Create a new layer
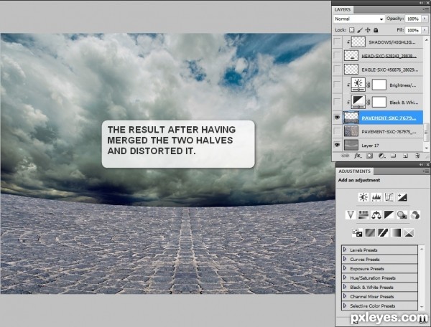Viewport: 431px width, 327px height. (405, 156)
